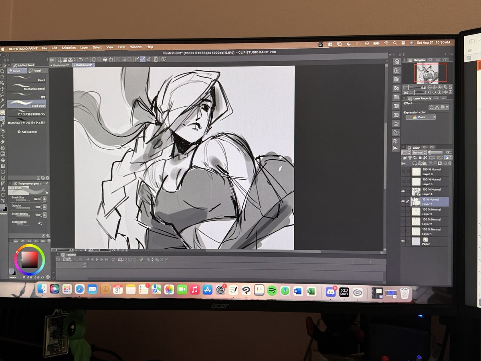Image resolution: width=481 pixels, height=361 pixels.
Task: Show Layer 6 via its visibility box
Action: pyautogui.click(x=403, y=172)
